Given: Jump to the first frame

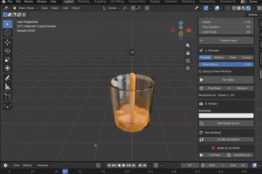Looking at the screenshot, I should tap(109, 165).
